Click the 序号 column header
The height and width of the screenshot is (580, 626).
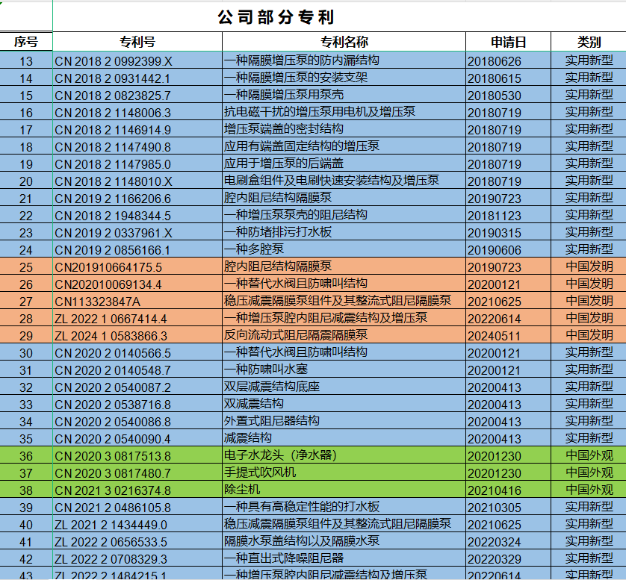[x=26, y=42]
